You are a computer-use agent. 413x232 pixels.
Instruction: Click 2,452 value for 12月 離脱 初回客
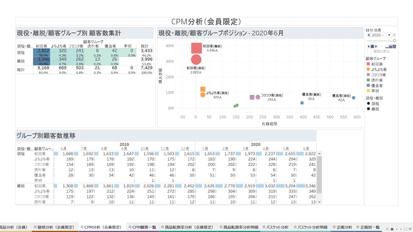[189, 185]
